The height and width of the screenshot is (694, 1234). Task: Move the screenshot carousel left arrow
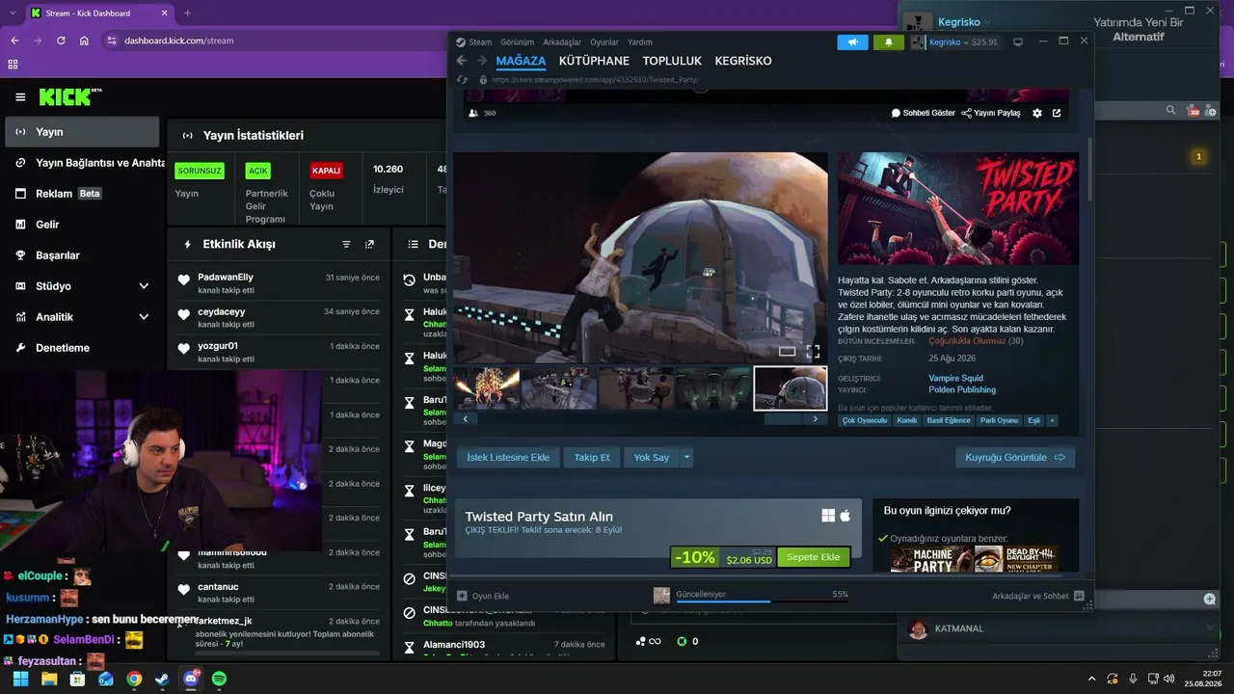point(466,419)
